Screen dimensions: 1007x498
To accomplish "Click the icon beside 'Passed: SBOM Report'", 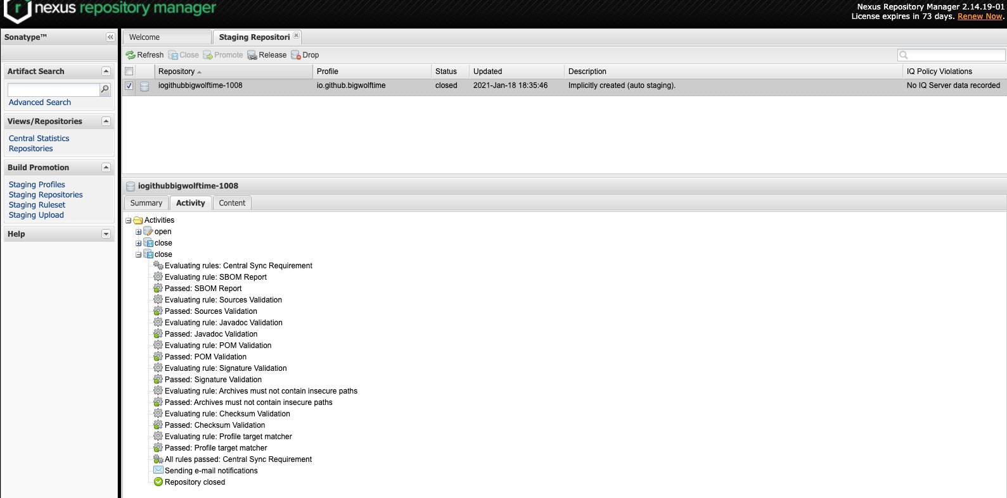I will tap(158, 289).
